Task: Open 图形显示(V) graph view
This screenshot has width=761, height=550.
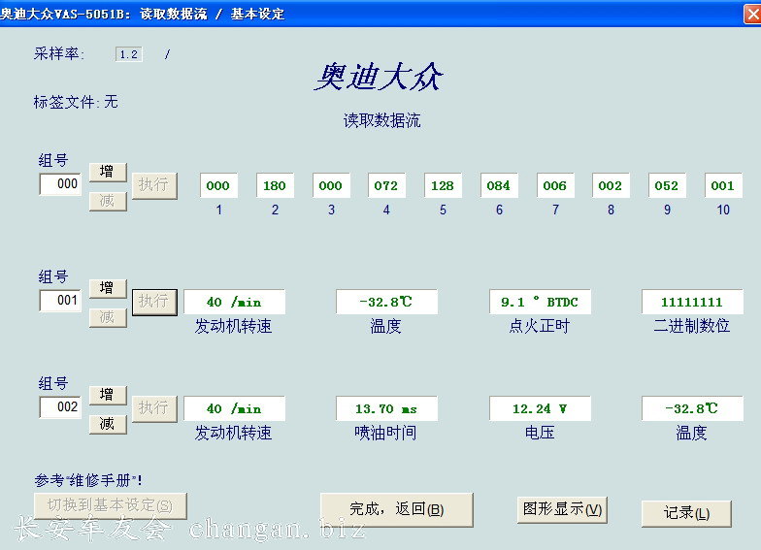Action: pyautogui.click(x=562, y=510)
